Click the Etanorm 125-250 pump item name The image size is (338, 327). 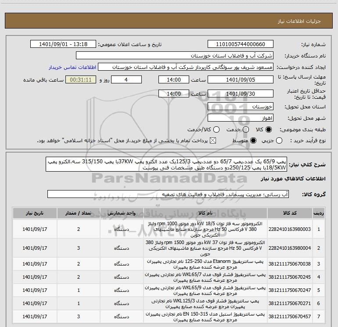tap(205, 264)
